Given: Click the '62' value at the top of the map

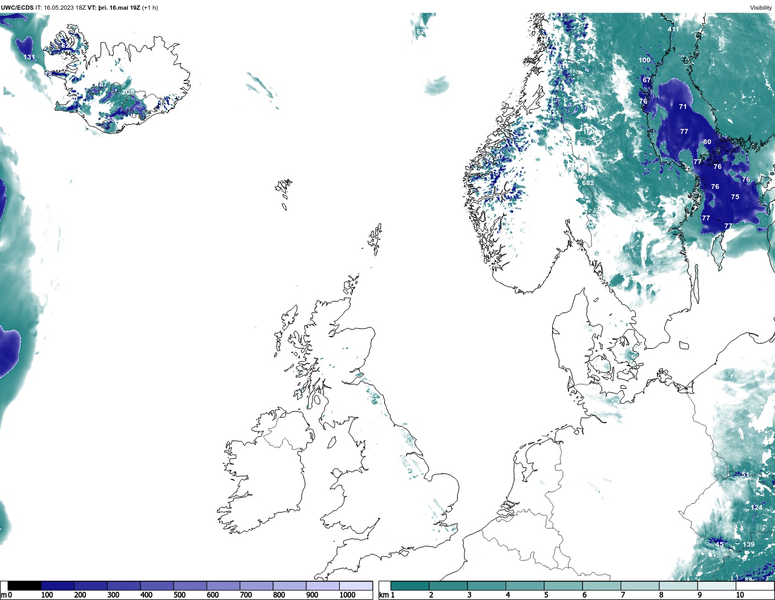Looking at the screenshot, I should [421, 31].
